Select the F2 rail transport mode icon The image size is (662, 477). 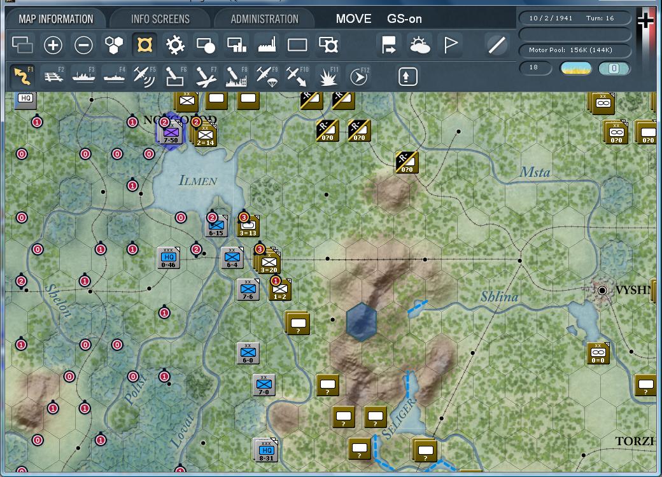point(54,76)
